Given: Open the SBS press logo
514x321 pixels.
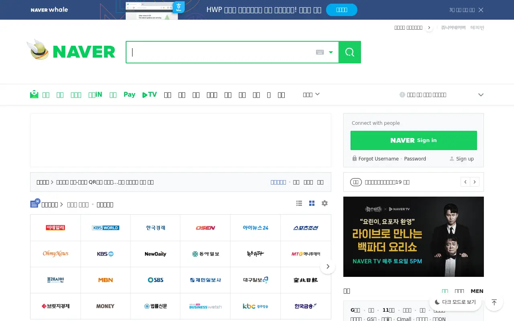Looking at the screenshot, I should click(x=155, y=280).
